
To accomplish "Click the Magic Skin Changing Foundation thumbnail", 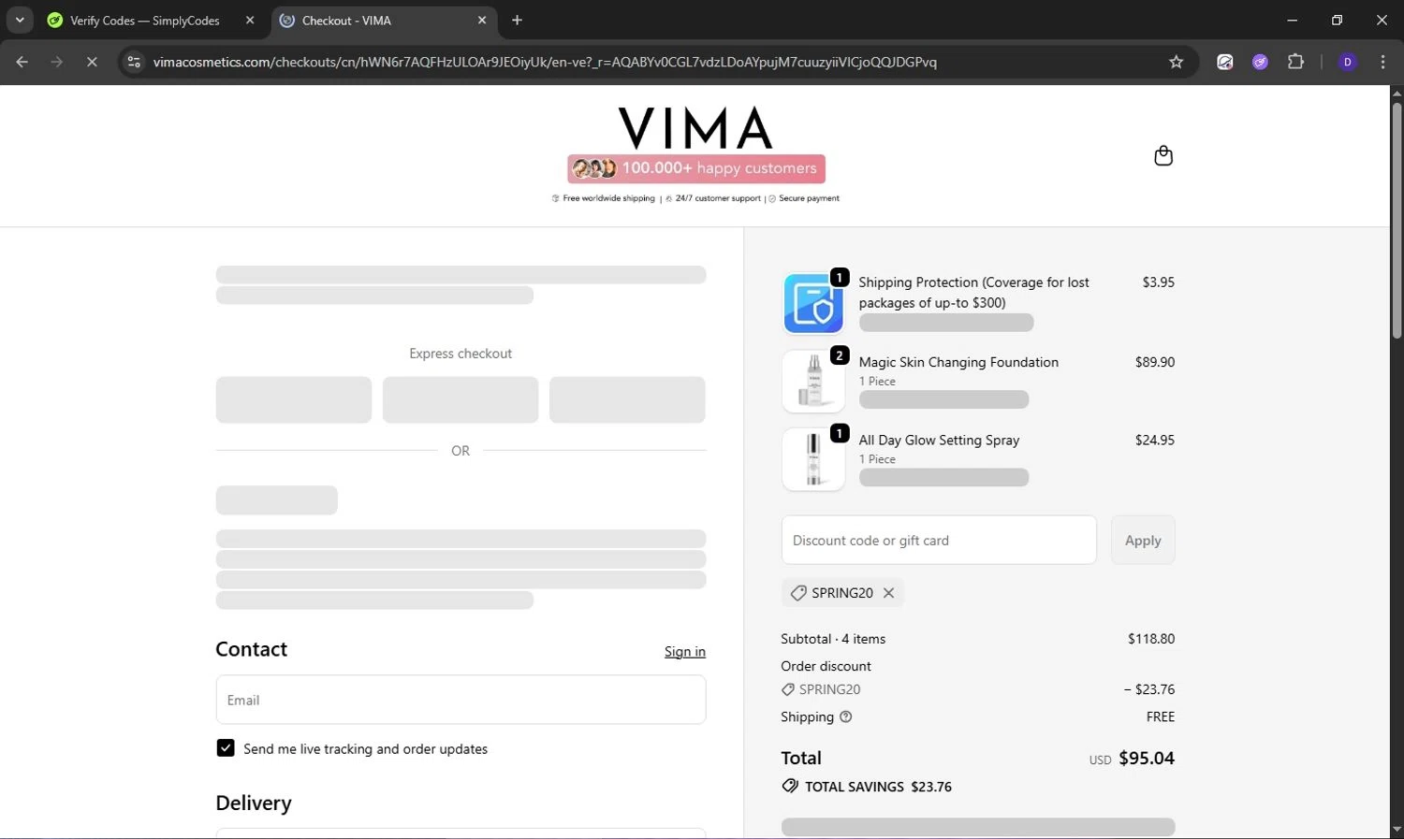I will pyautogui.click(x=813, y=382).
